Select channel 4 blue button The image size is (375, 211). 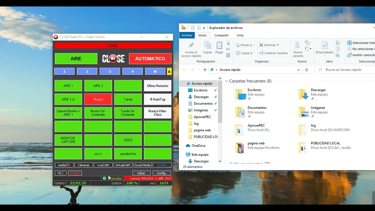coord(132,71)
